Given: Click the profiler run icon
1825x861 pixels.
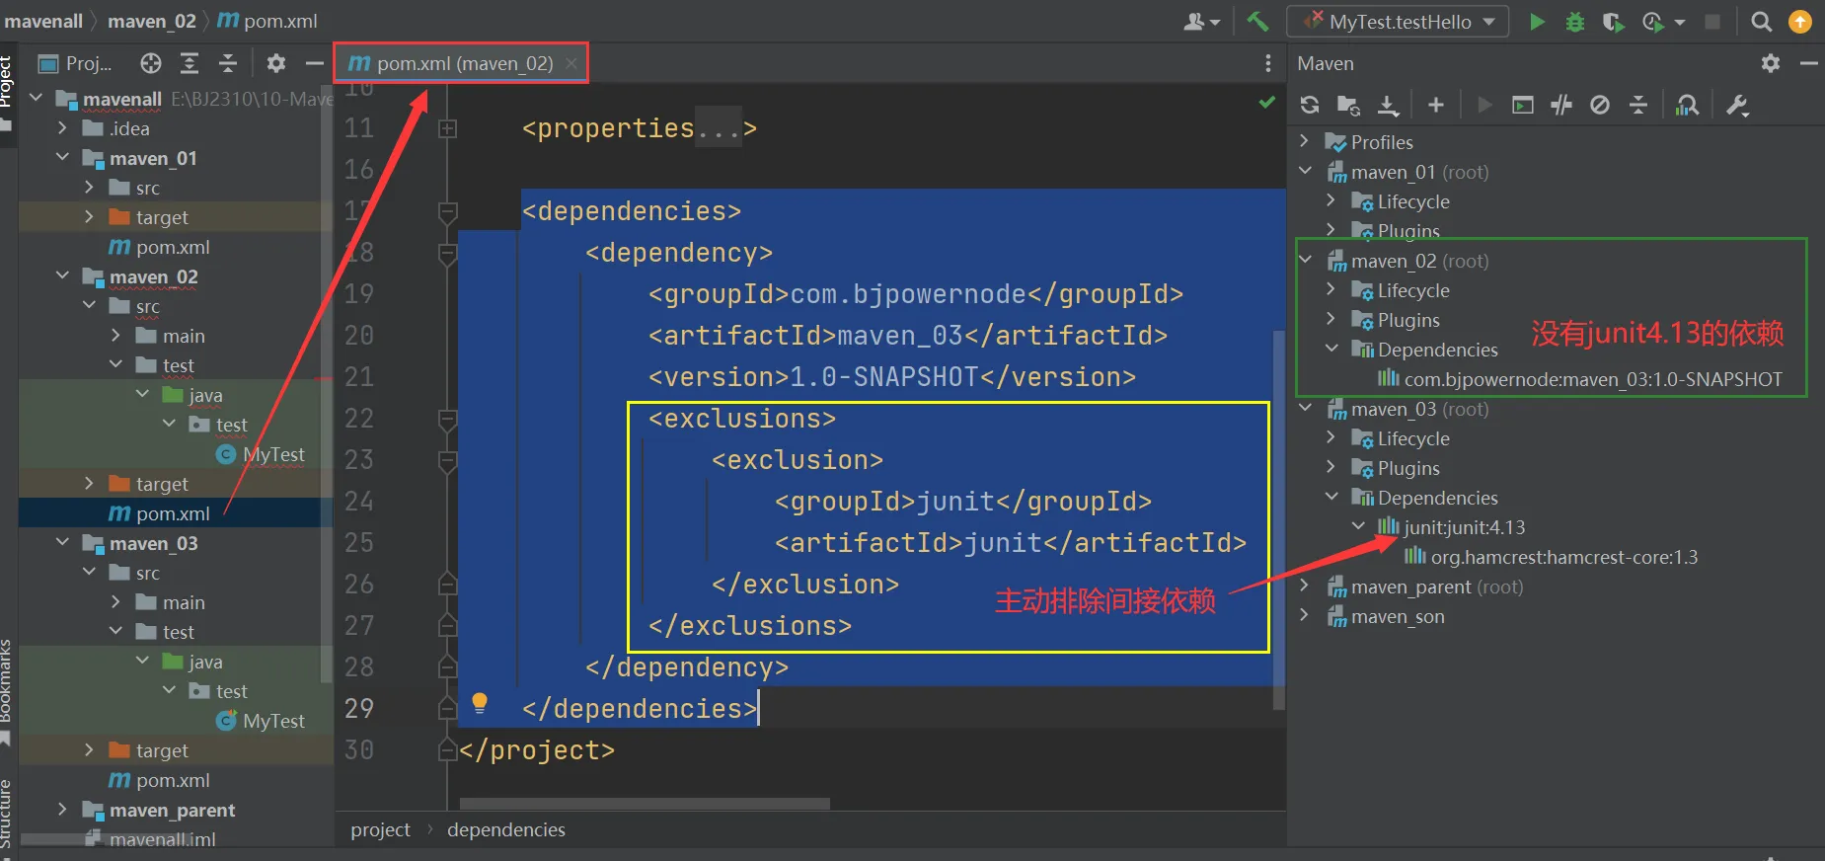Looking at the screenshot, I should (1652, 22).
